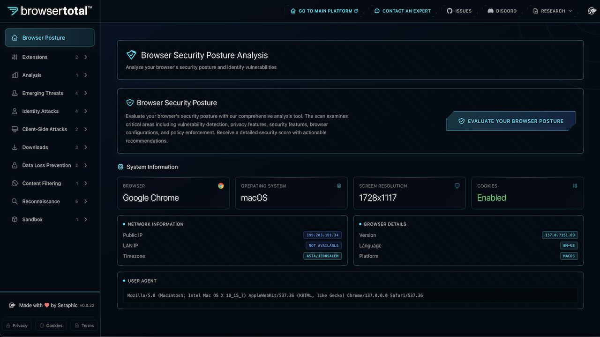Click the Emerging Threats flask icon

coord(15,93)
